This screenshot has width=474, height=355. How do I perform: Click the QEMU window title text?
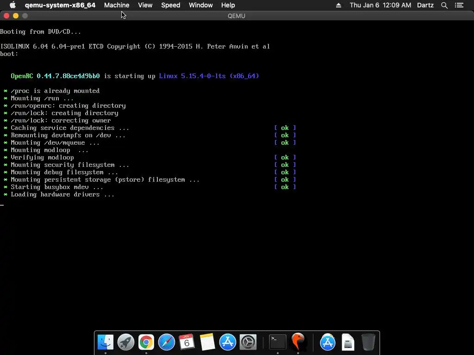pos(237,16)
